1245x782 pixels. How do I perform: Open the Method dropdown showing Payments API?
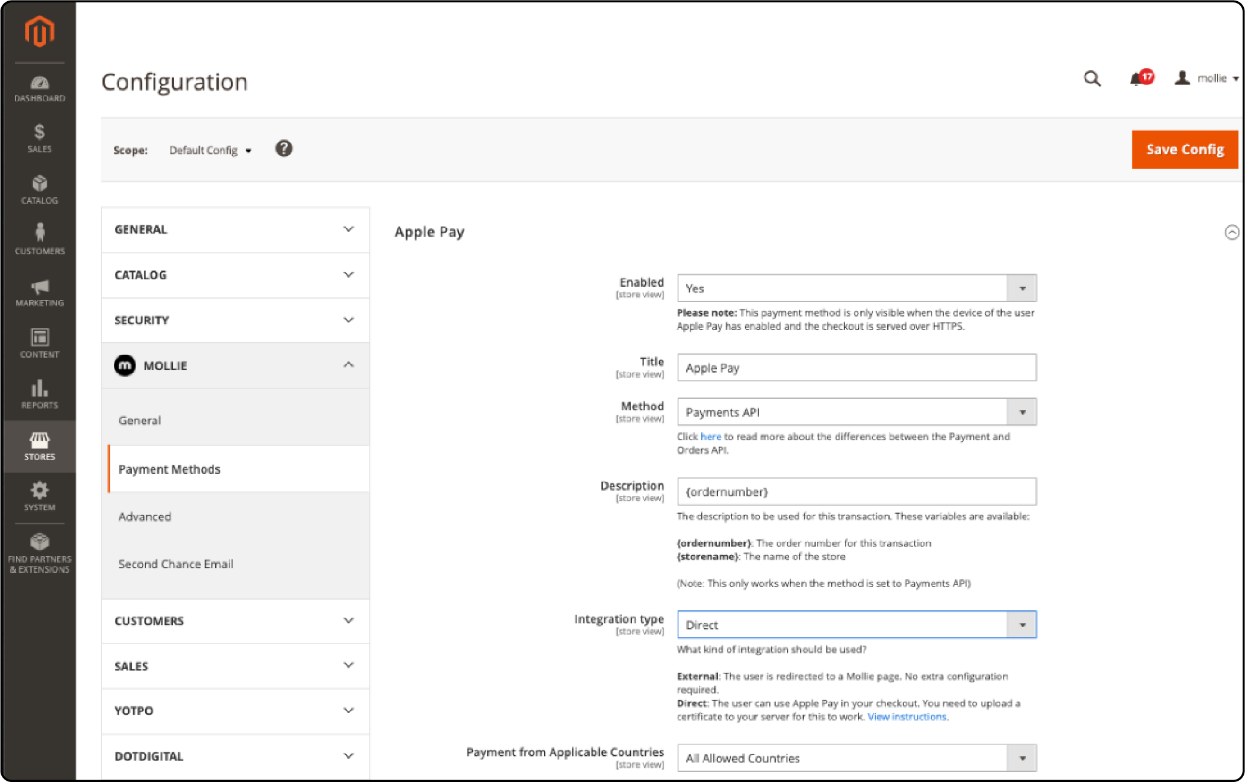click(x=857, y=412)
